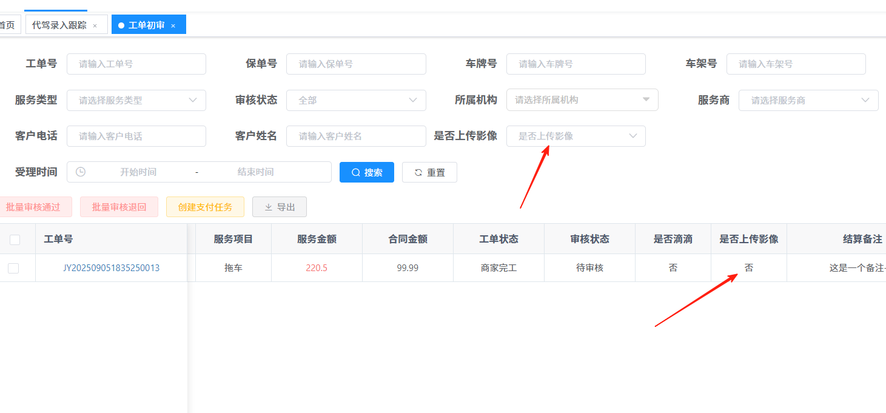Open the 是否上传影像 filter dropdown
The image size is (886, 413).
(576, 136)
